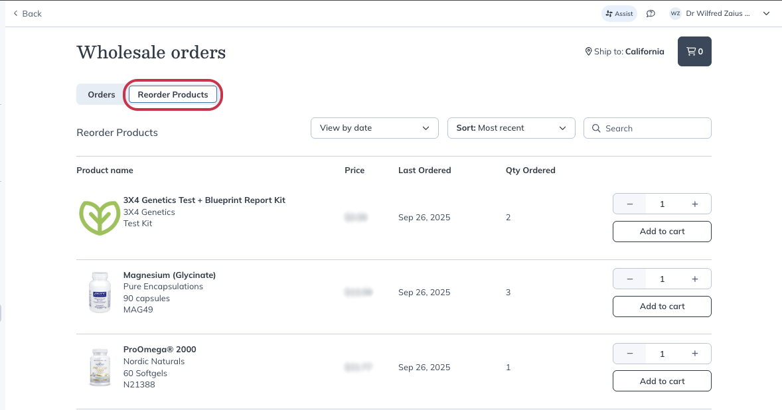Click the Ship to location pin icon

tap(589, 51)
